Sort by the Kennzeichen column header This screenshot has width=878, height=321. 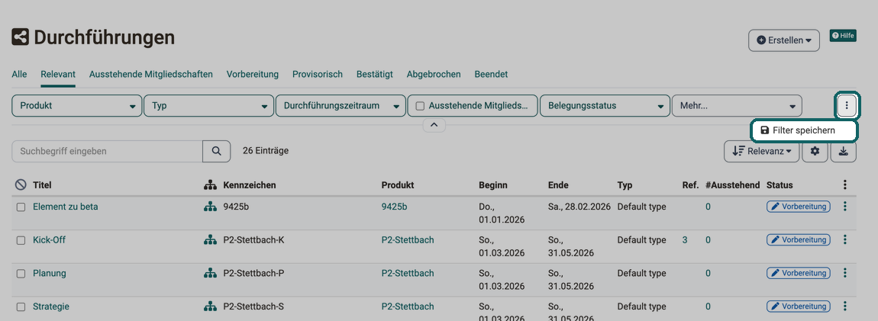tap(249, 185)
